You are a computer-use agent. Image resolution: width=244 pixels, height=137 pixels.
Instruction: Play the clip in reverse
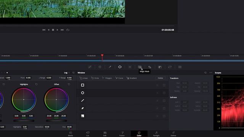pos(48,30)
